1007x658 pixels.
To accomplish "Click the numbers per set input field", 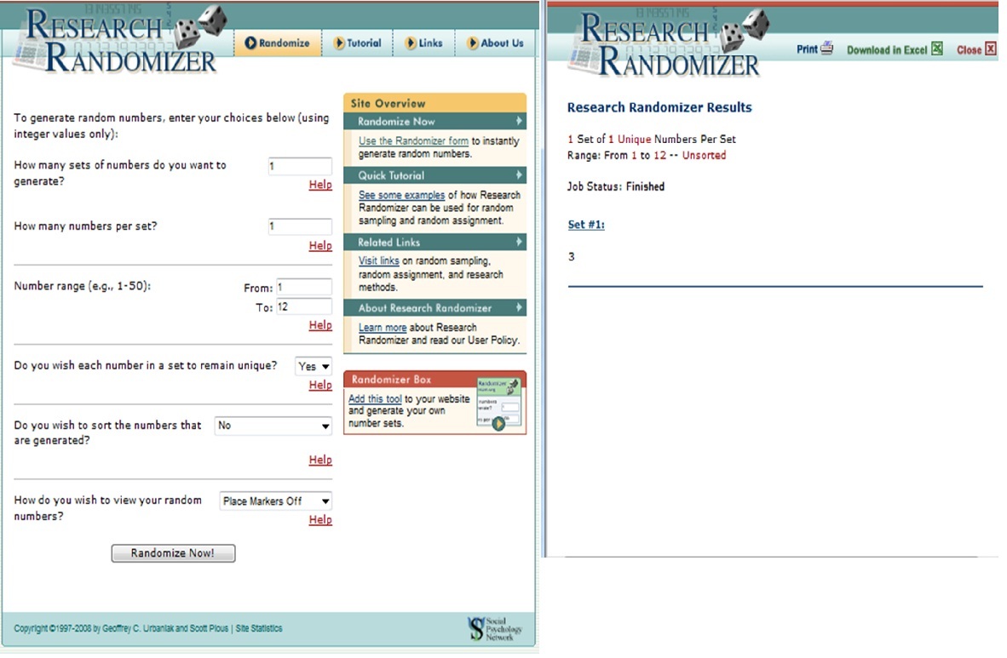I will [x=299, y=226].
